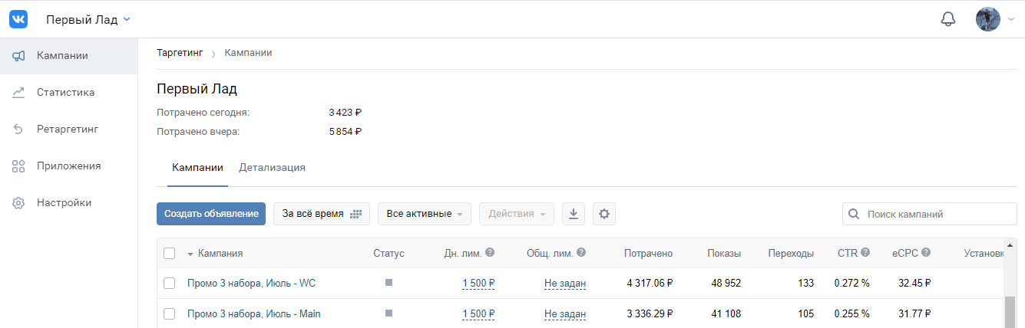Viewport: 1025px width, 328px height.
Task: Stop campaign Промо 3 набора, Июль - WC status icon
Action: (x=389, y=283)
